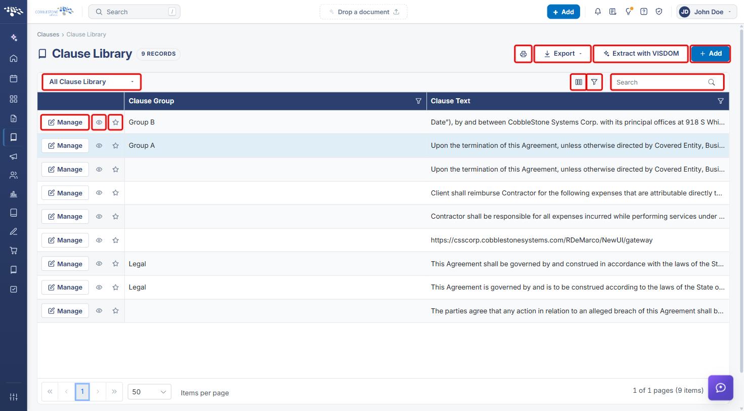Image resolution: width=744 pixels, height=411 pixels.
Task: Open the calendar icon in left sidebar
Action: [14, 78]
